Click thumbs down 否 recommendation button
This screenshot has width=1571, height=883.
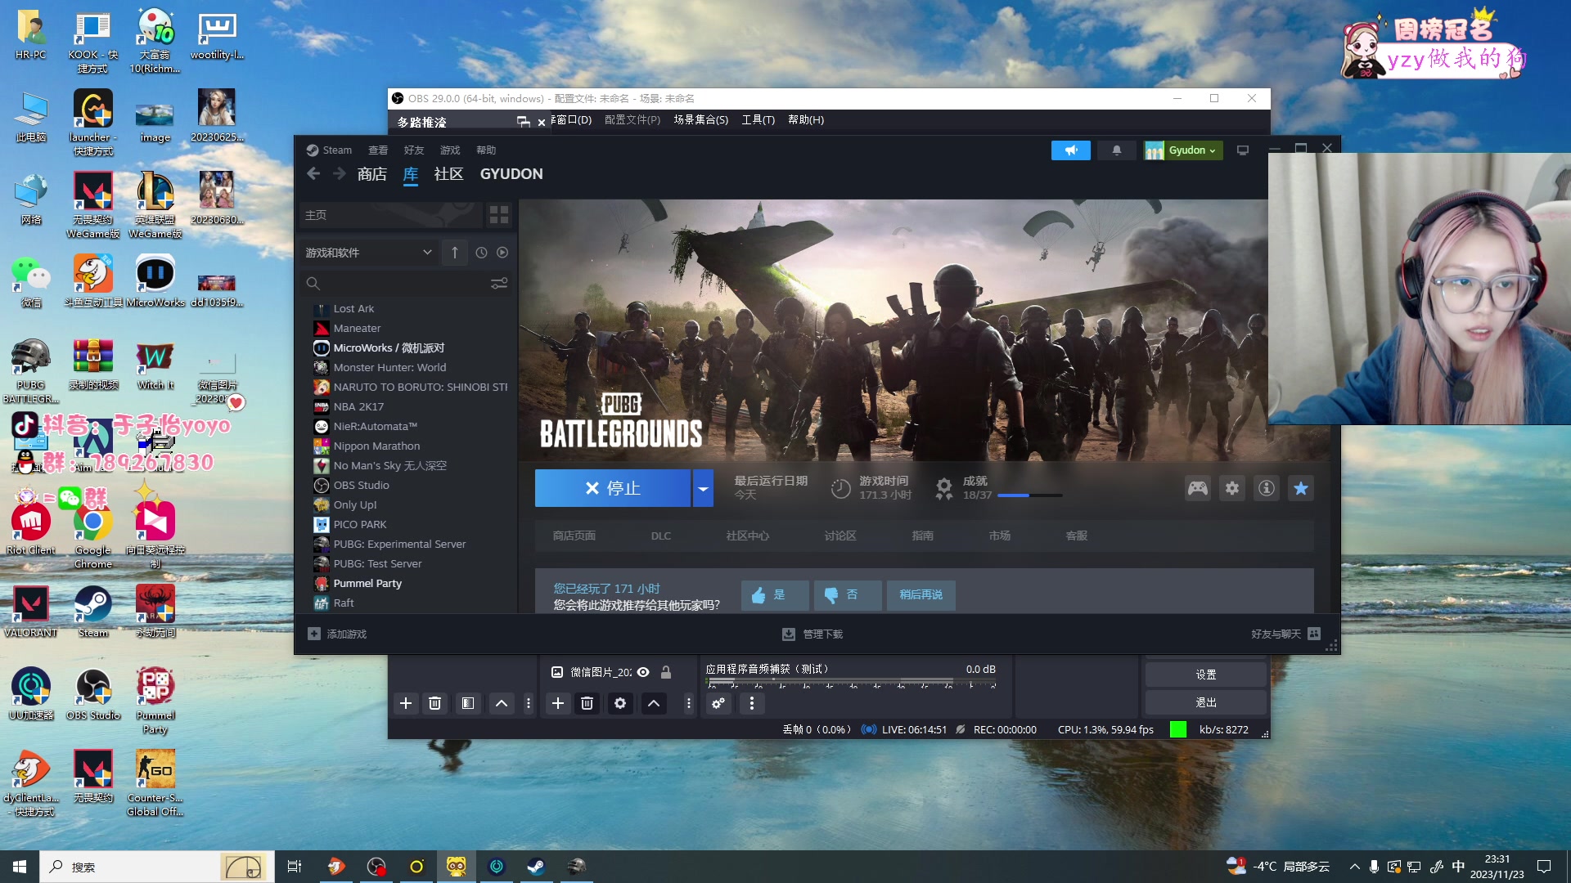pos(848,595)
